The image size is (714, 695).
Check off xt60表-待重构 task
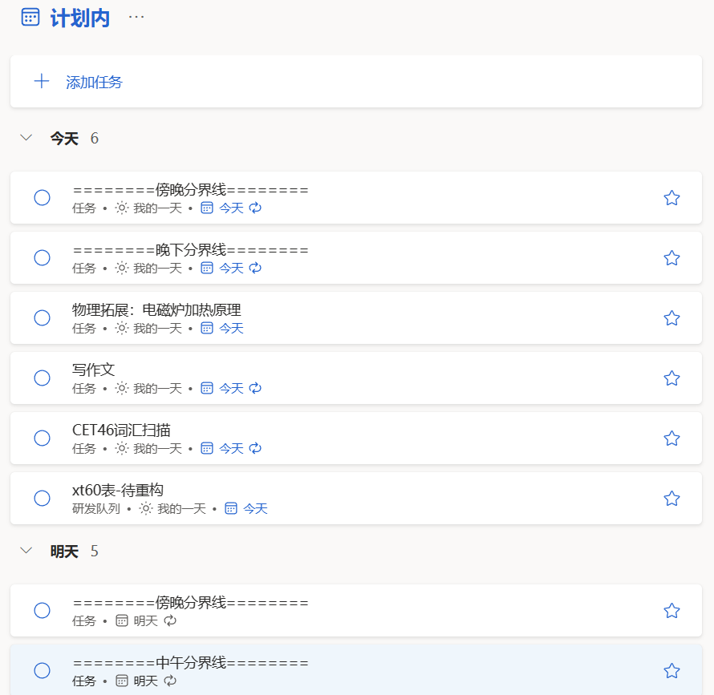(43, 499)
